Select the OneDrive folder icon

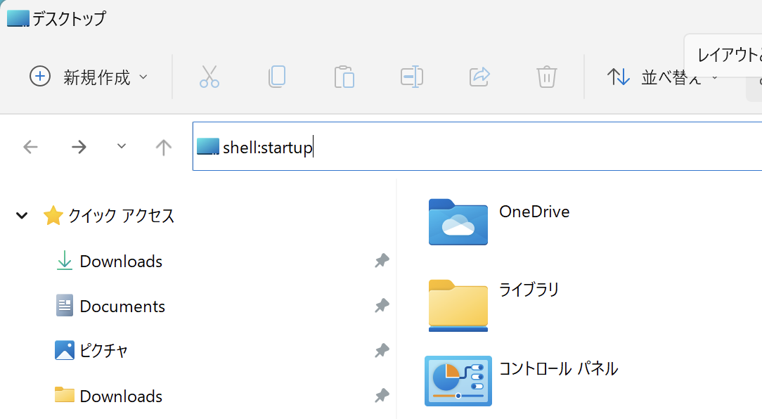(458, 221)
